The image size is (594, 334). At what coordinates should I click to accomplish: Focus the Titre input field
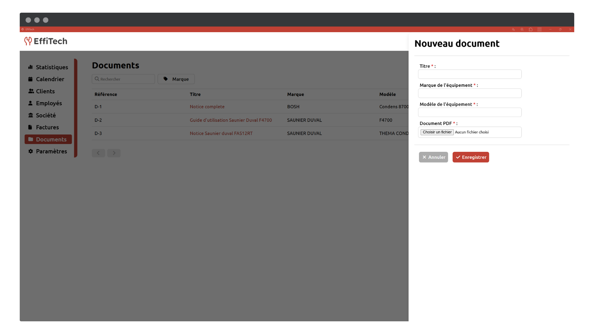469,74
